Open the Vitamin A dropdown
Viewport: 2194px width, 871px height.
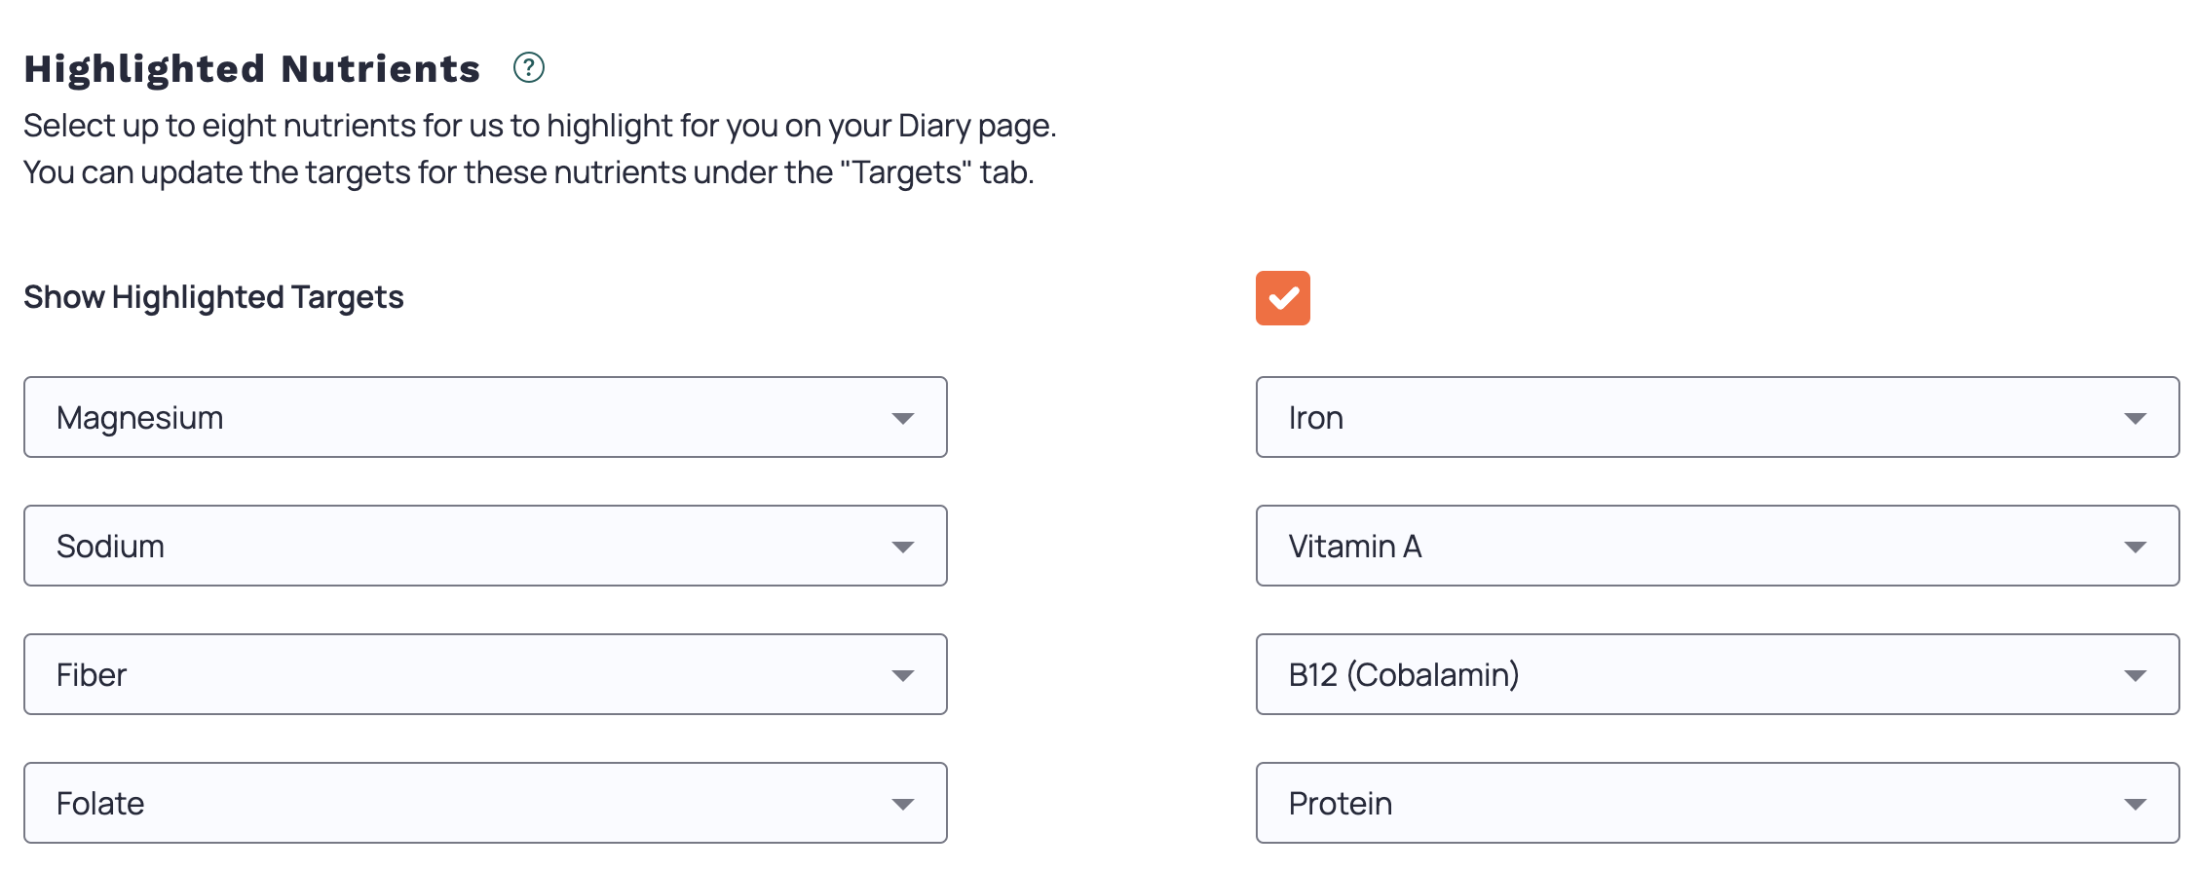click(1717, 547)
